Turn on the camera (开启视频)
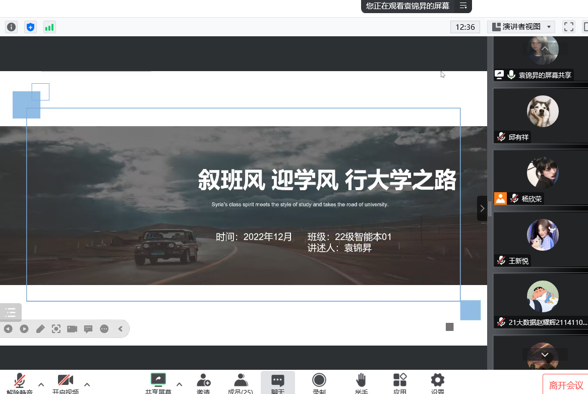The height and width of the screenshot is (394, 588). [66, 382]
